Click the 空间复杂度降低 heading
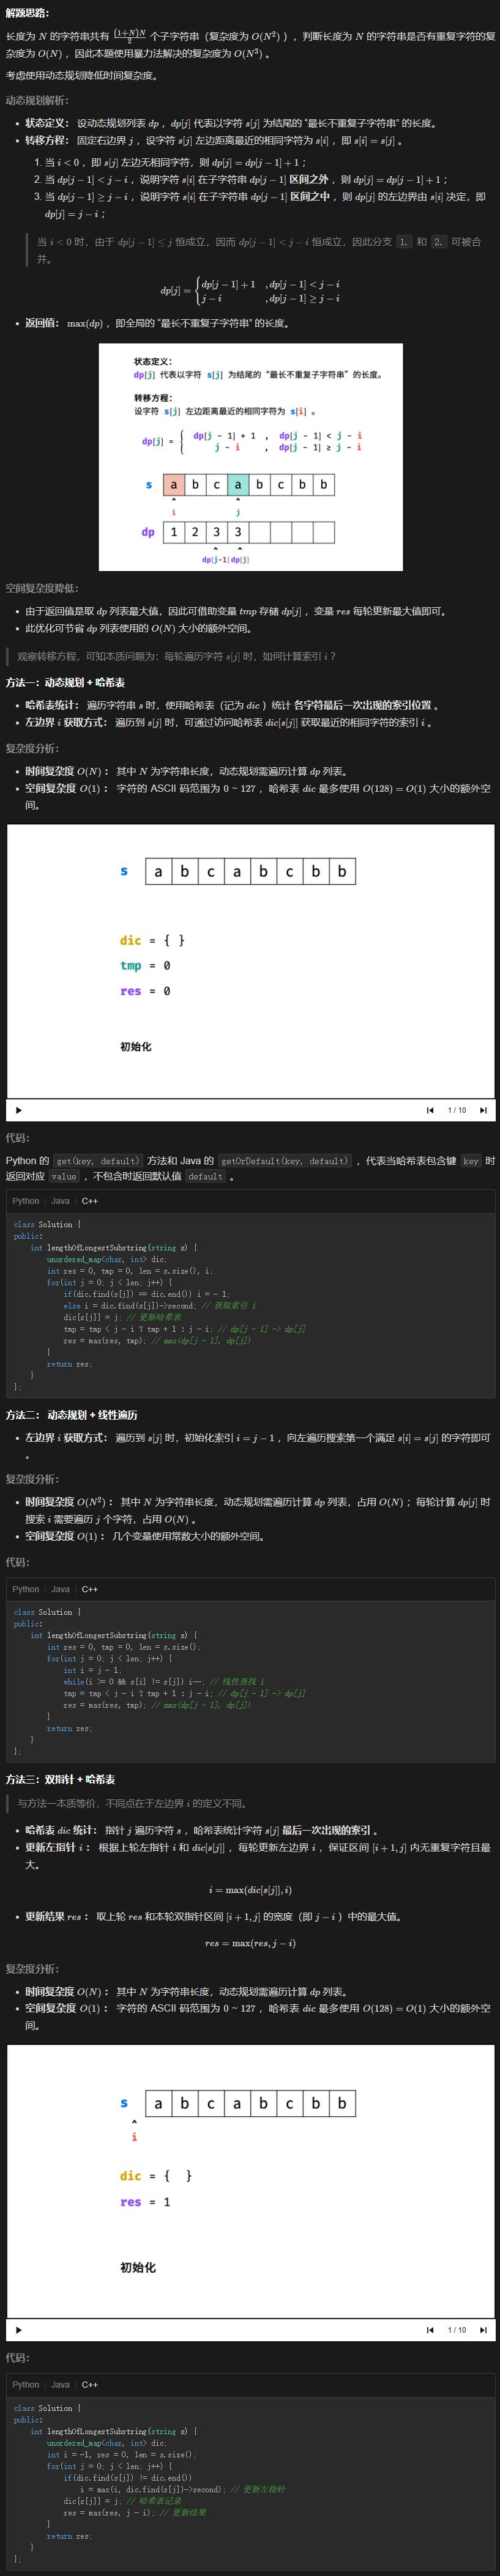 pyautogui.click(x=42, y=588)
